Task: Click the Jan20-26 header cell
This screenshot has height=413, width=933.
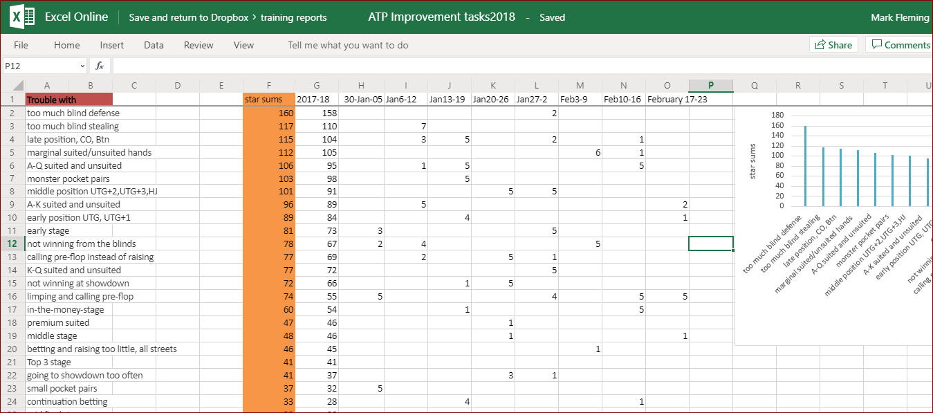Action: pos(493,100)
